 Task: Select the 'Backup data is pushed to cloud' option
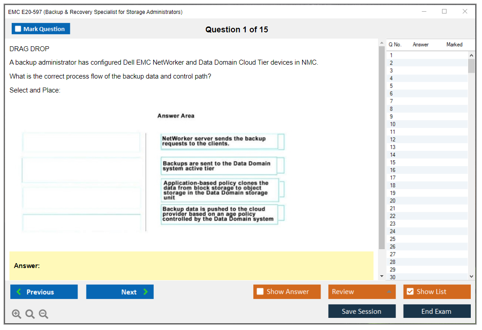coord(219,214)
